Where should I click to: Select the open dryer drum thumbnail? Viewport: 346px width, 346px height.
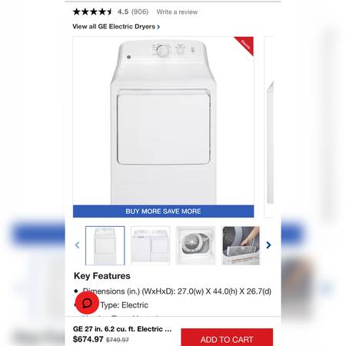point(195,245)
